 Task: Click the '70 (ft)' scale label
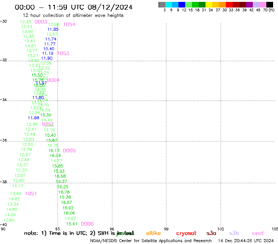click(x=269, y=10)
